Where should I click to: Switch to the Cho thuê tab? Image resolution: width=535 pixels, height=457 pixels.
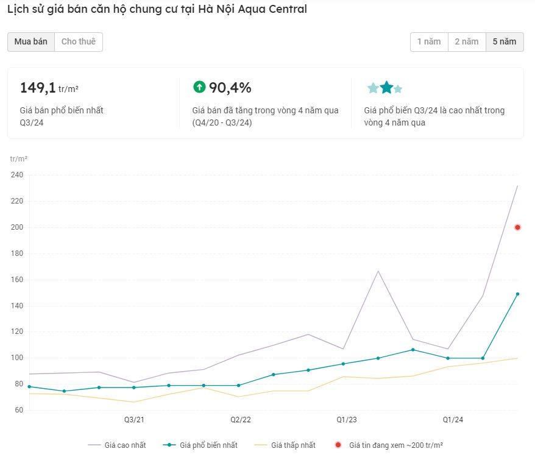click(79, 42)
